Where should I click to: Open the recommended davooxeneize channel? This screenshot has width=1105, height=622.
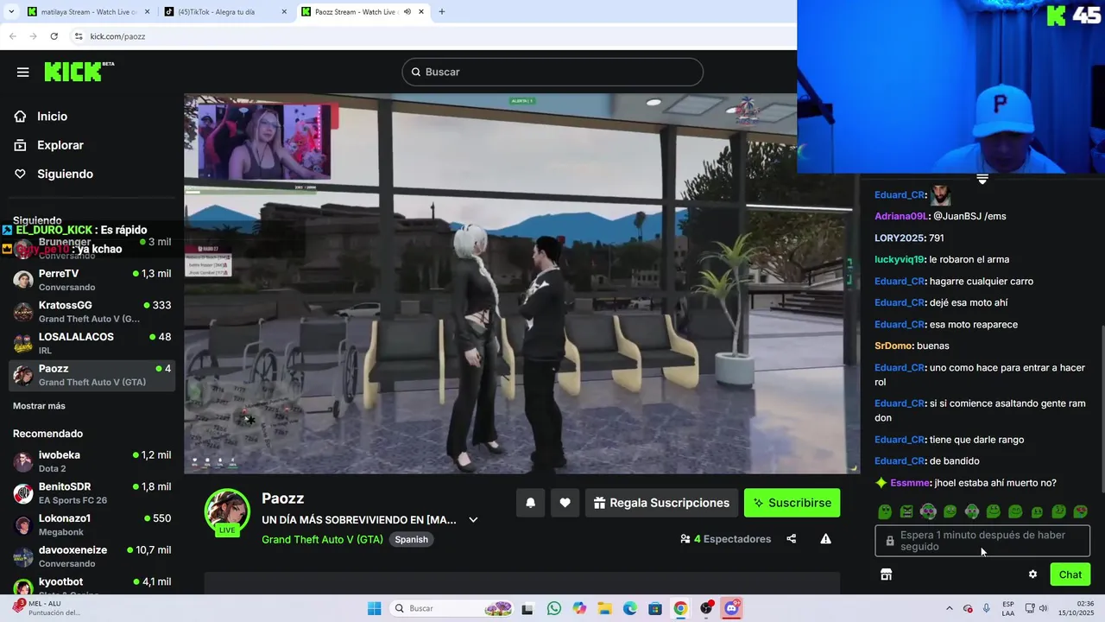click(92, 556)
